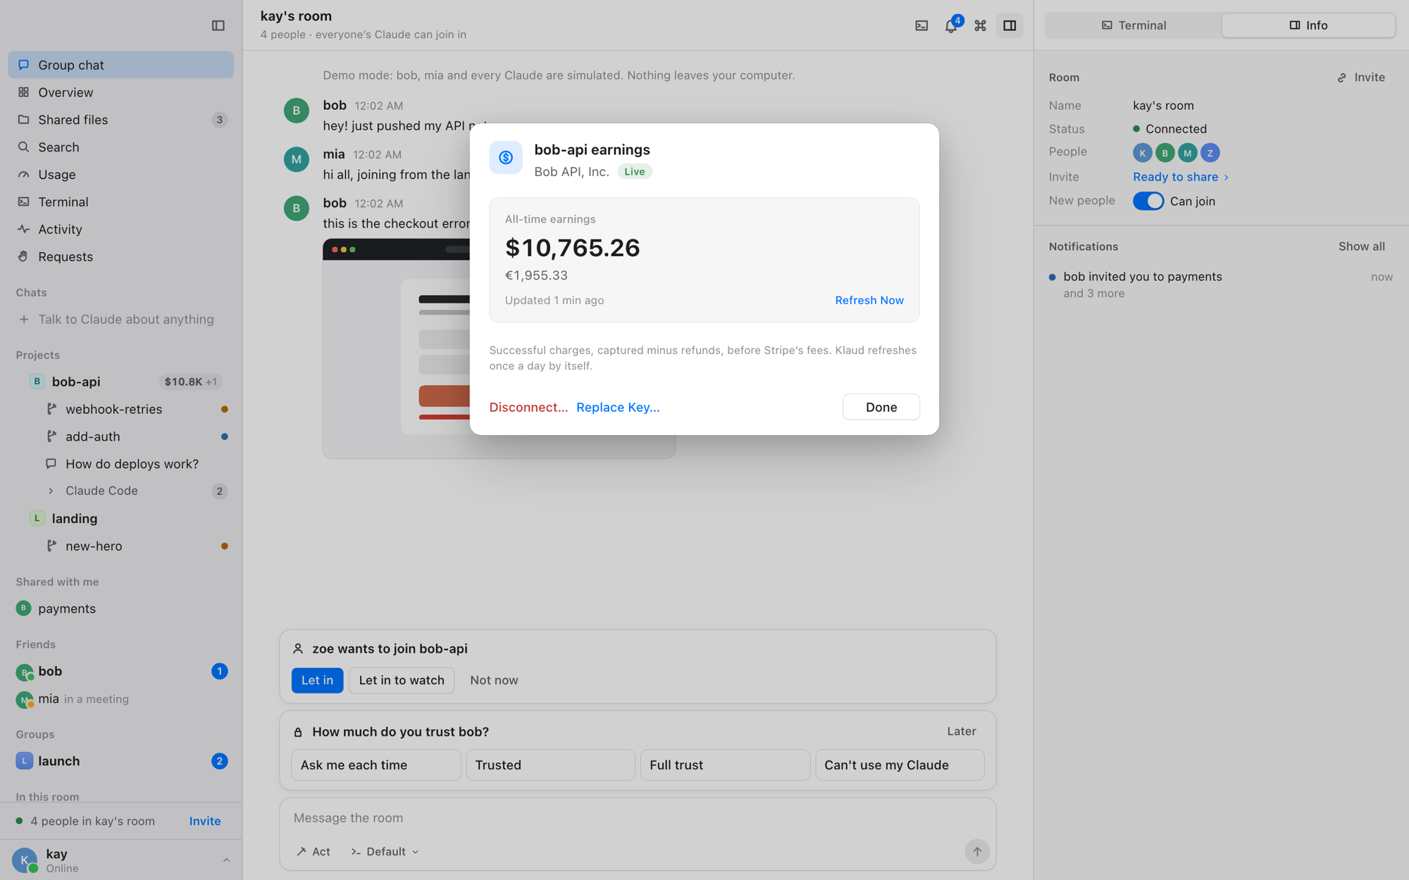Click the send arrow in message box
Viewport: 1409px width, 880px height.
click(x=976, y=852)
